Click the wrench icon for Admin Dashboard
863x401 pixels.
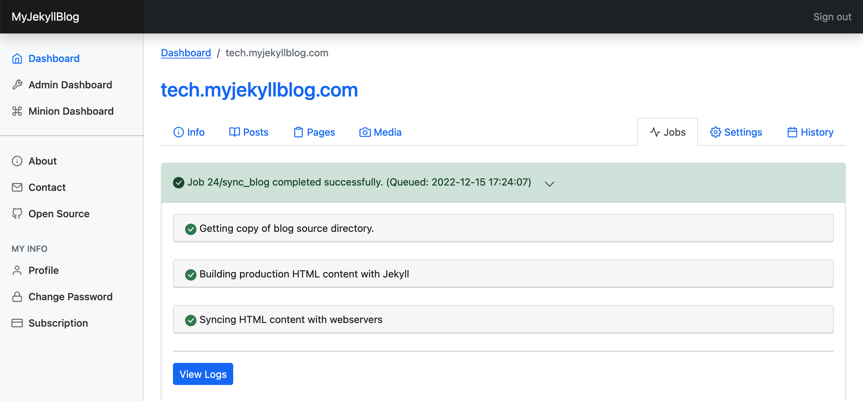17,85
